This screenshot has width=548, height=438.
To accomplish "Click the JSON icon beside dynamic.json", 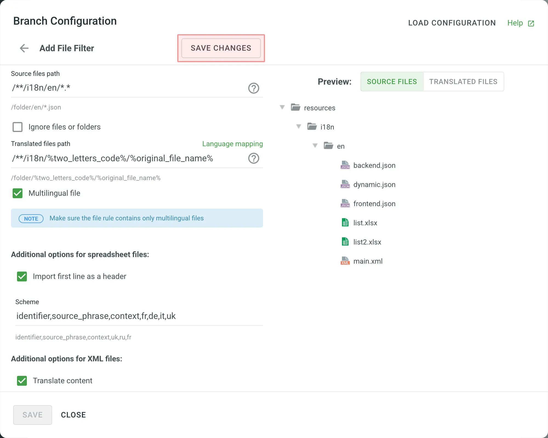I will (x=345, y=184).
